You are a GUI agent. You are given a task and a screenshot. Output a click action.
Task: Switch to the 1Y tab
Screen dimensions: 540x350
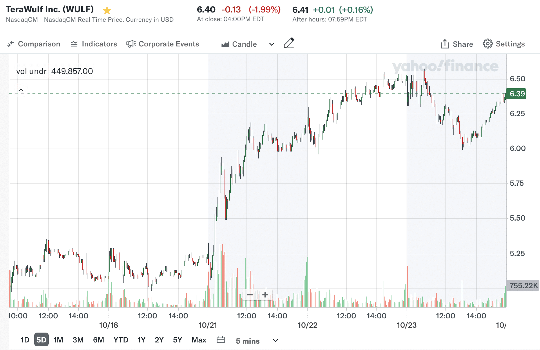click(141, 340)
